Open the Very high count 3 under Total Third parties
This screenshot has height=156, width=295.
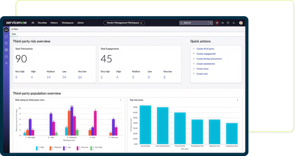(x=16, y=77)
